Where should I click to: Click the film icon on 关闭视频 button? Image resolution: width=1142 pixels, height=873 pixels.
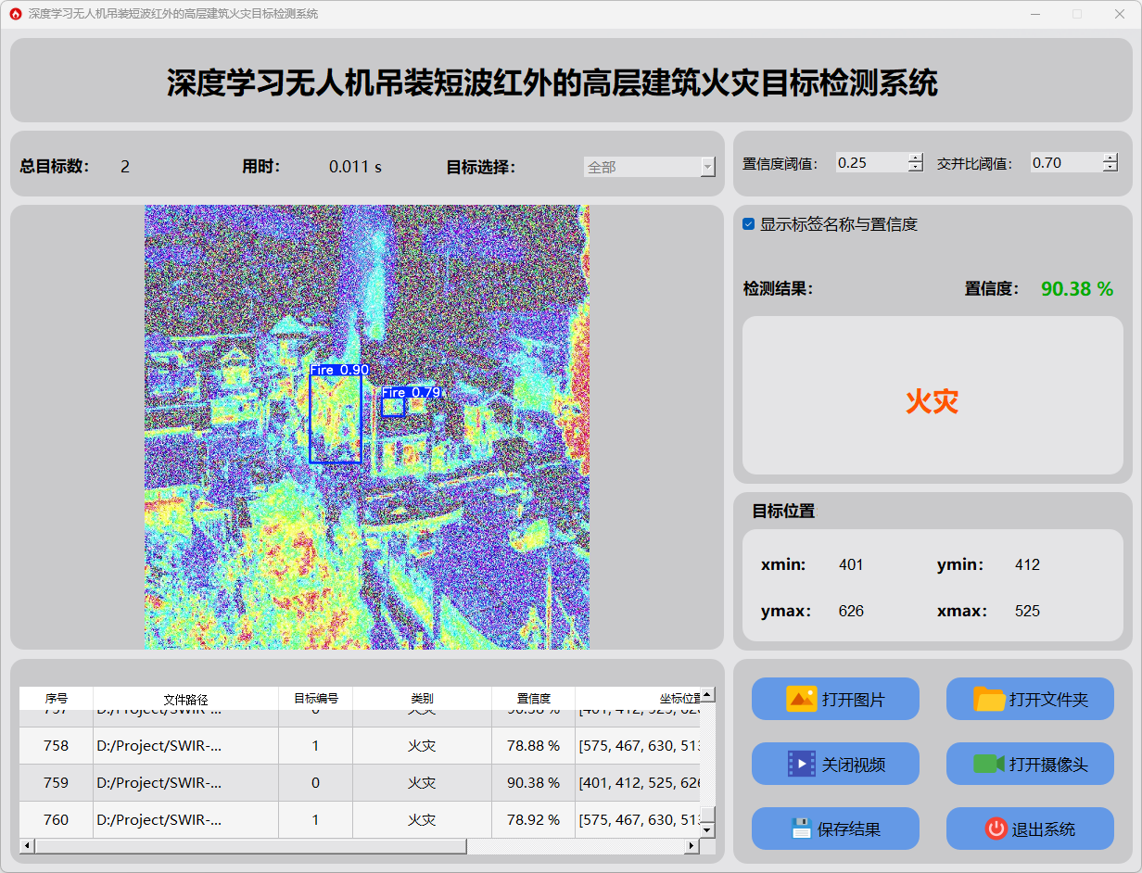tap(801, 764)
